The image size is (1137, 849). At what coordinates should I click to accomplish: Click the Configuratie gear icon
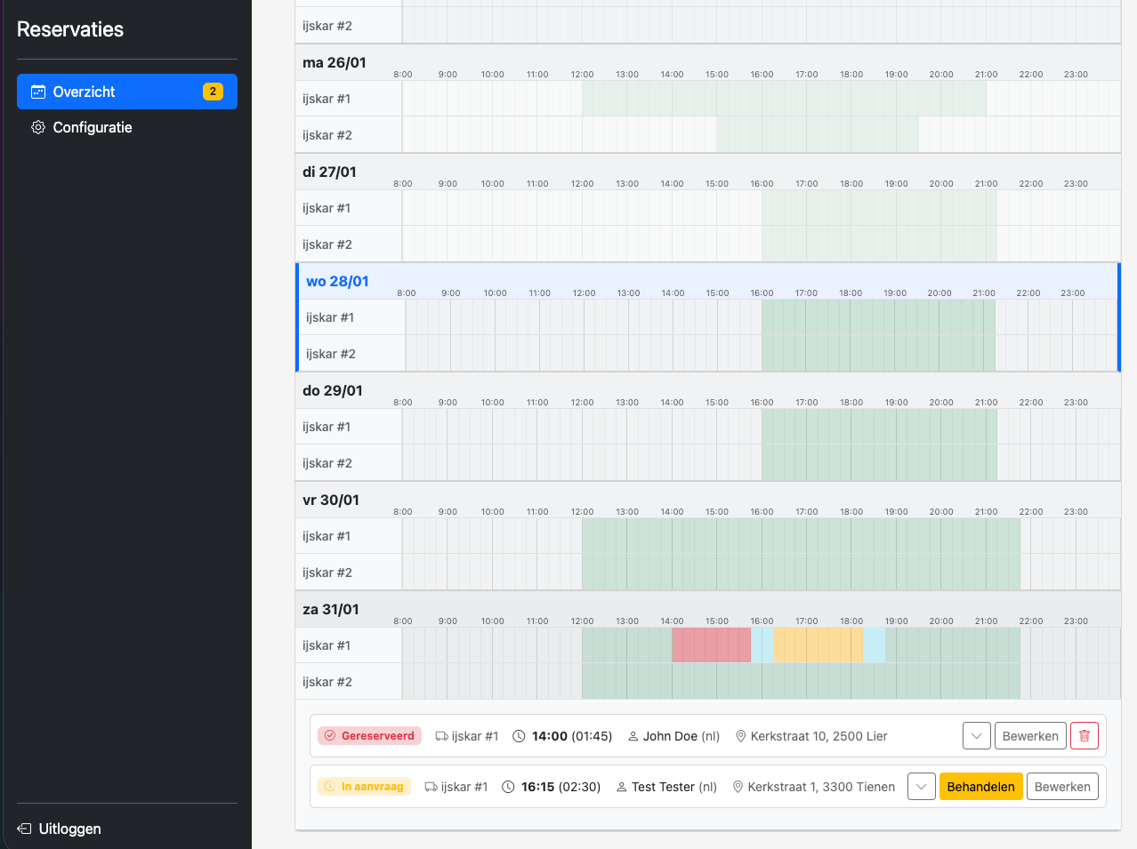tap(38, 127)
